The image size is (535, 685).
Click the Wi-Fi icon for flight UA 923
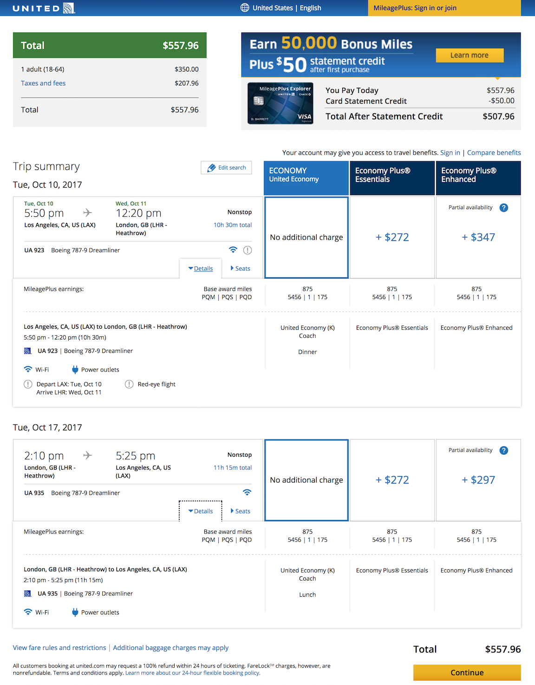[233, 250]
